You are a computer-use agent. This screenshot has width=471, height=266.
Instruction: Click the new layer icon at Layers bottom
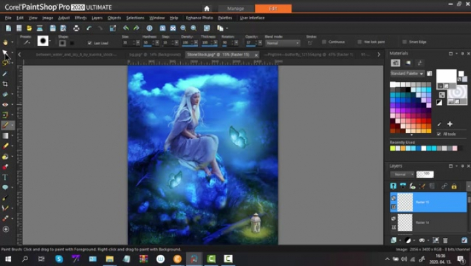[394, 240]
